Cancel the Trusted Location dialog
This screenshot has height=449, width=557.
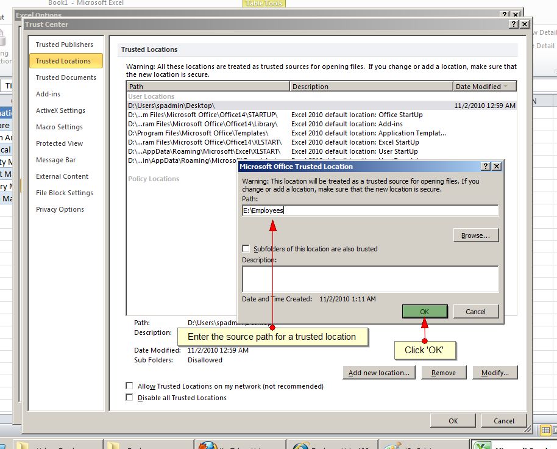476,311
